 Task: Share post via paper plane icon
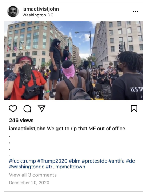(x=41, y=108)
